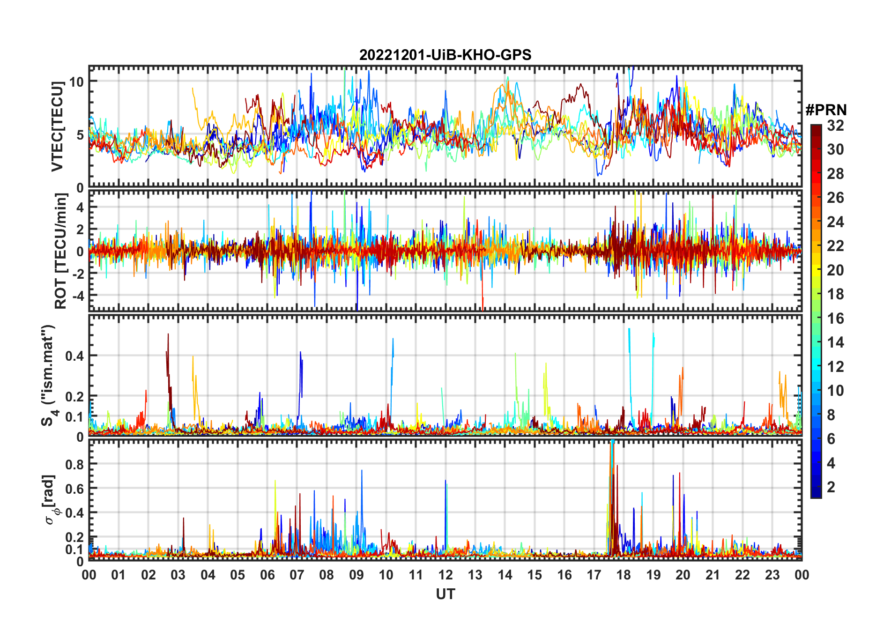This screenshot has width=891, height=623.
Task: Click the x-axis tick label 23
Action: click(772, 575)
